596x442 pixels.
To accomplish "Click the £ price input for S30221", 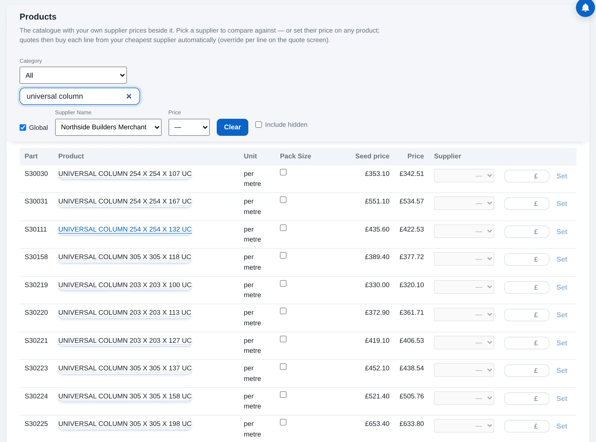I will coord(527,343).
